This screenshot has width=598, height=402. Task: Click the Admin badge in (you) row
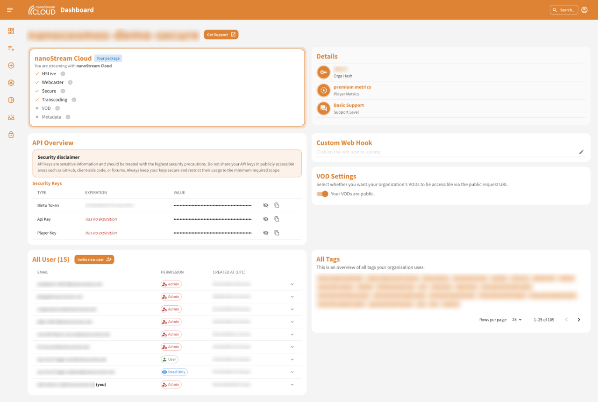click(171, 385)
